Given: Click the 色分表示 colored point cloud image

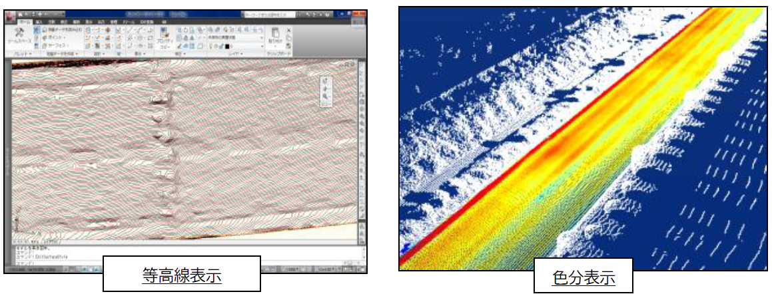Looking at the screenshot, I should [583, 138].
